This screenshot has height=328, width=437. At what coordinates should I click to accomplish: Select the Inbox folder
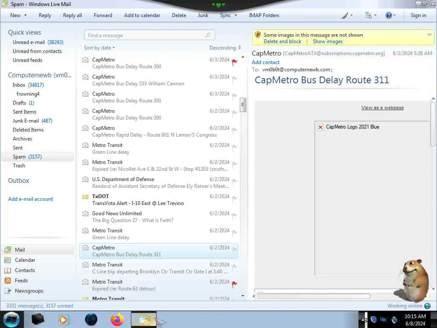(x=28, y=85)
